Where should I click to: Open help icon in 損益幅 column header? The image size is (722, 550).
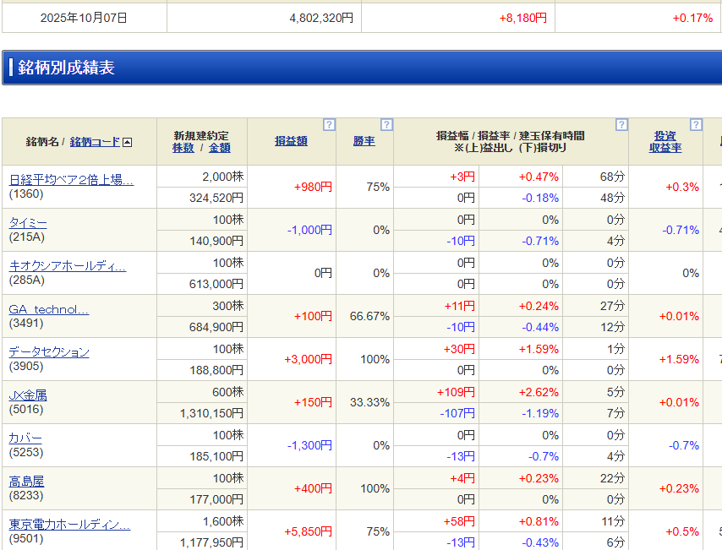pyautogui.click(x=621, y=125)
